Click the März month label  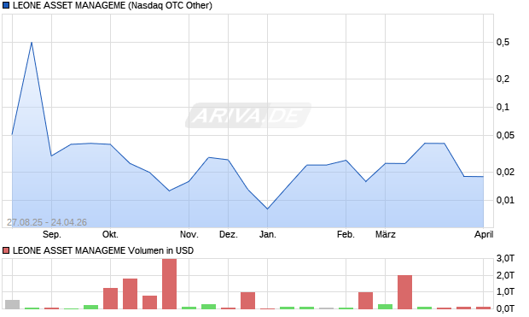click(x=386, y=234)
